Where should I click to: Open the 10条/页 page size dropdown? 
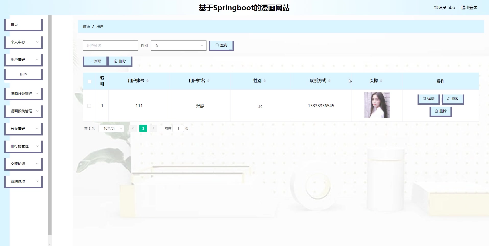[x=111, y=128]
